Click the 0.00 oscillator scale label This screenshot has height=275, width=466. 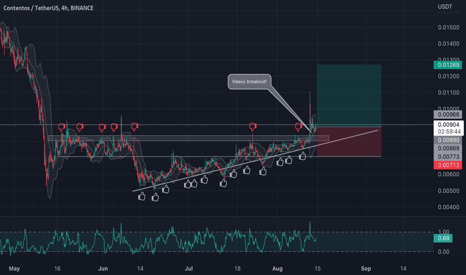tap(443, 252)
